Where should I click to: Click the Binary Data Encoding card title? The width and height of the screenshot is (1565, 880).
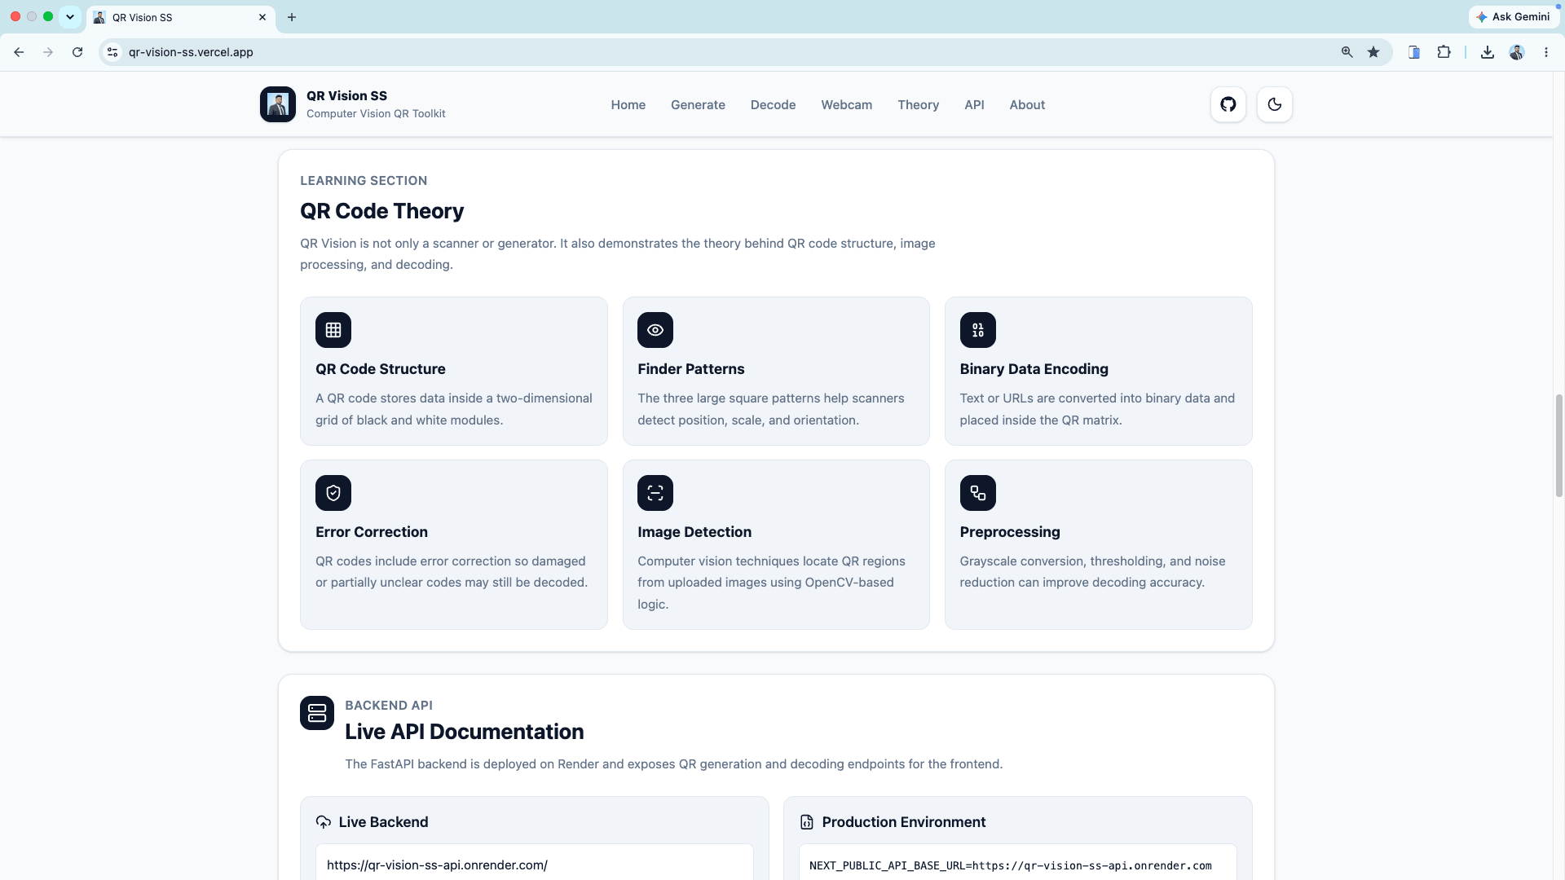coord(1034,369)
